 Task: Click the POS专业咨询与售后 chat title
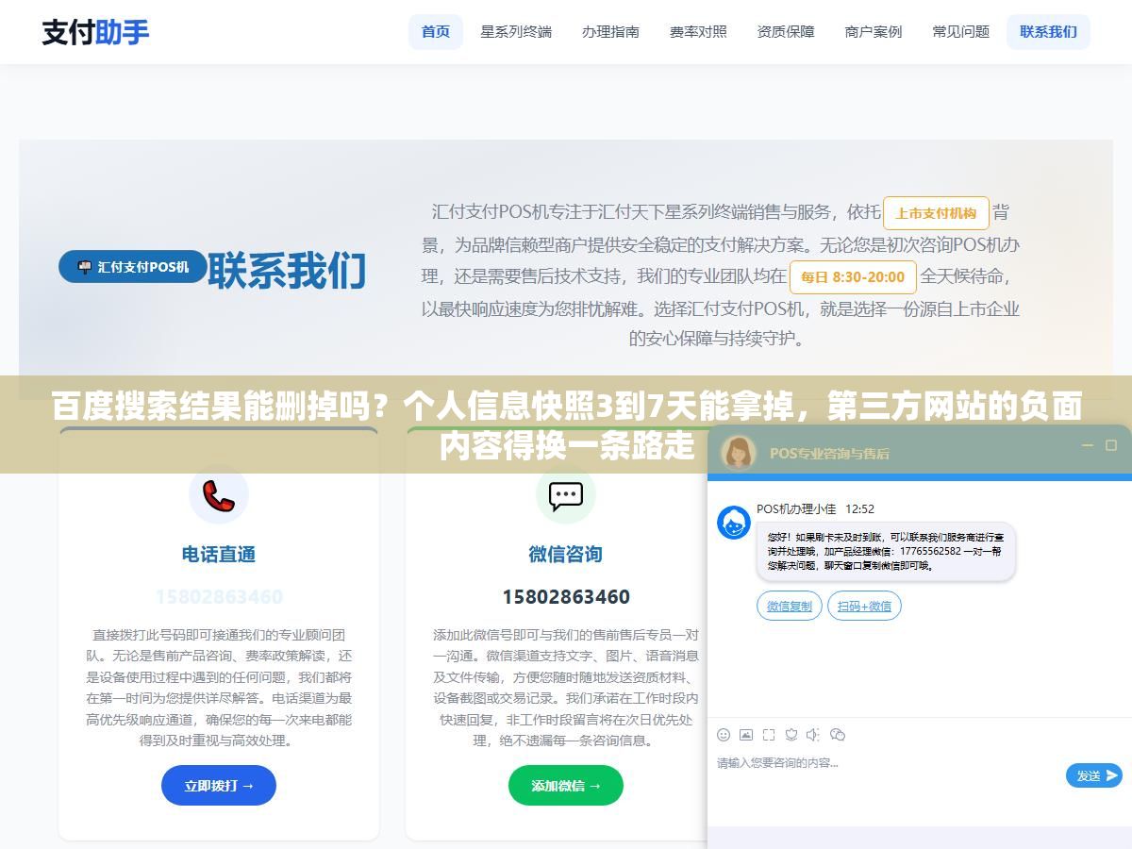tap(829, 453)
